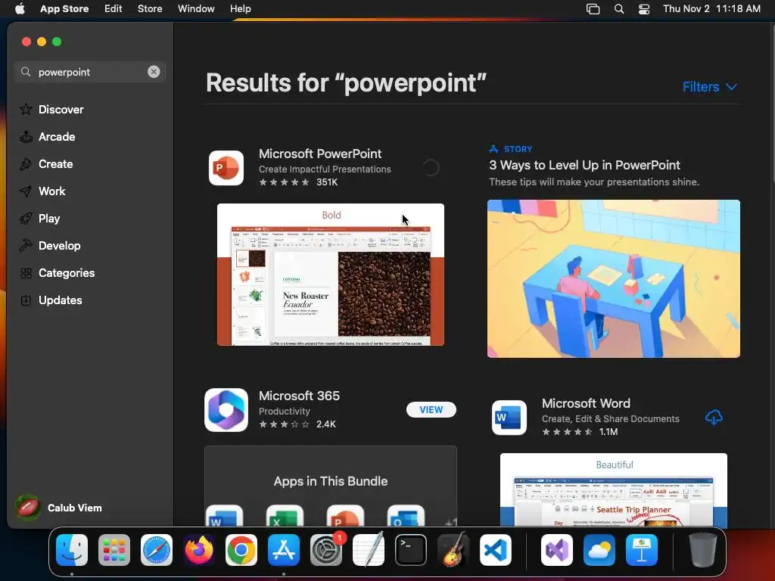The height and width of the screenshot is (581, 775).
Task: Open TextEdit from the Dock
Action: pos(369,550)
